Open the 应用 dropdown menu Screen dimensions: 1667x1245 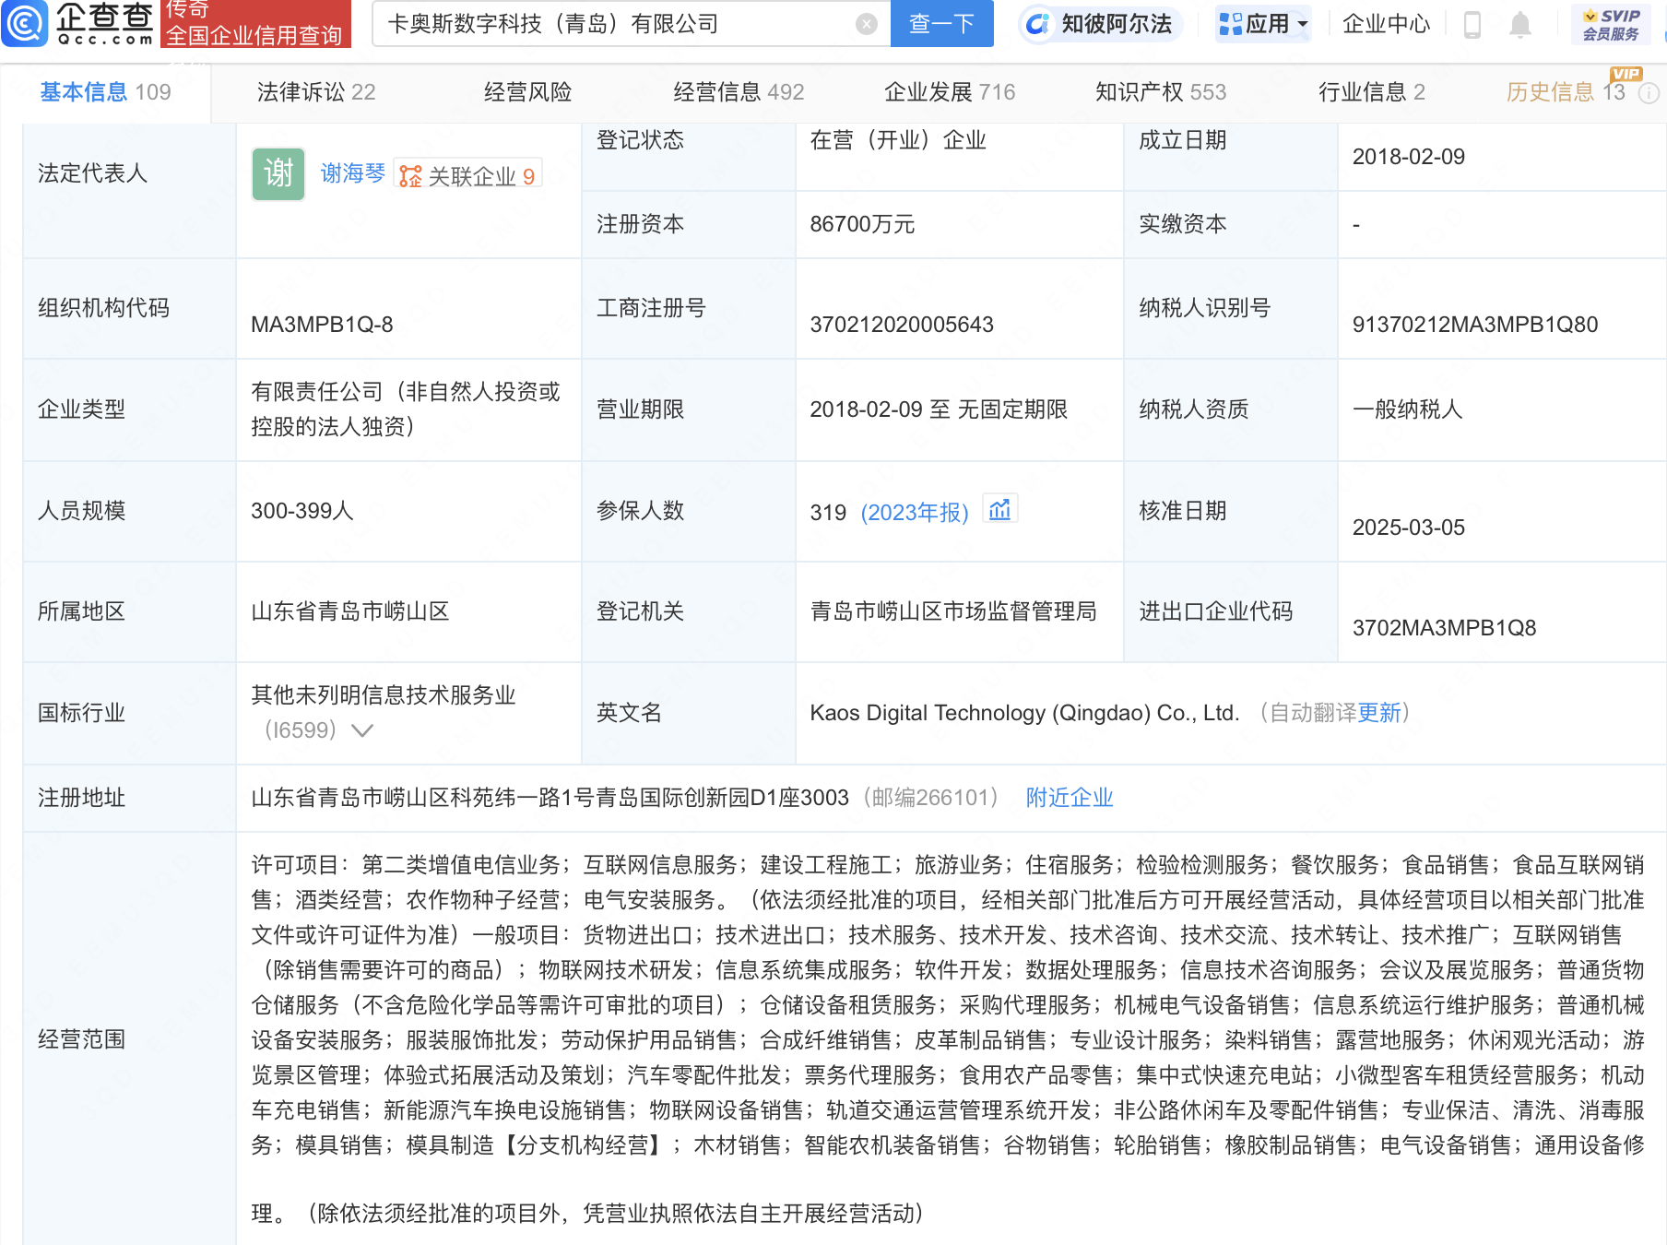point(1263,24)
